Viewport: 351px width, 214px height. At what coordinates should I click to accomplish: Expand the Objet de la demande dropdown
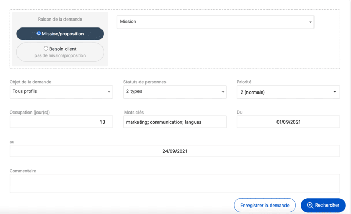[61, 92]
